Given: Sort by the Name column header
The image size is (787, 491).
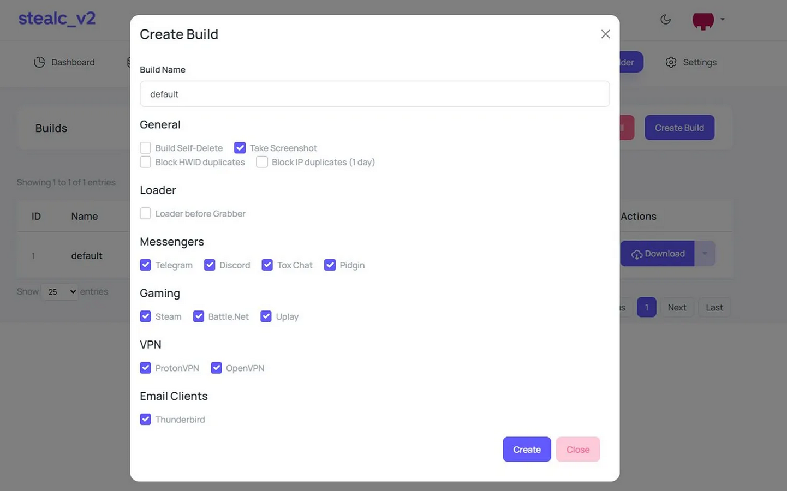Looking at the screenshot, I should (x=85, y=216).
